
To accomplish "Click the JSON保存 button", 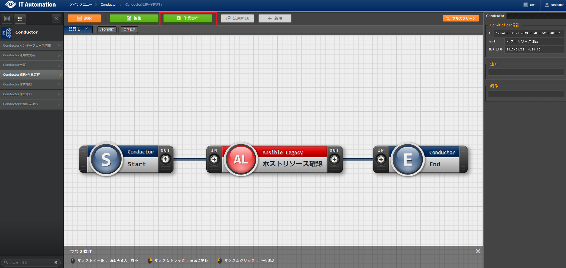I will coord(107,30).
